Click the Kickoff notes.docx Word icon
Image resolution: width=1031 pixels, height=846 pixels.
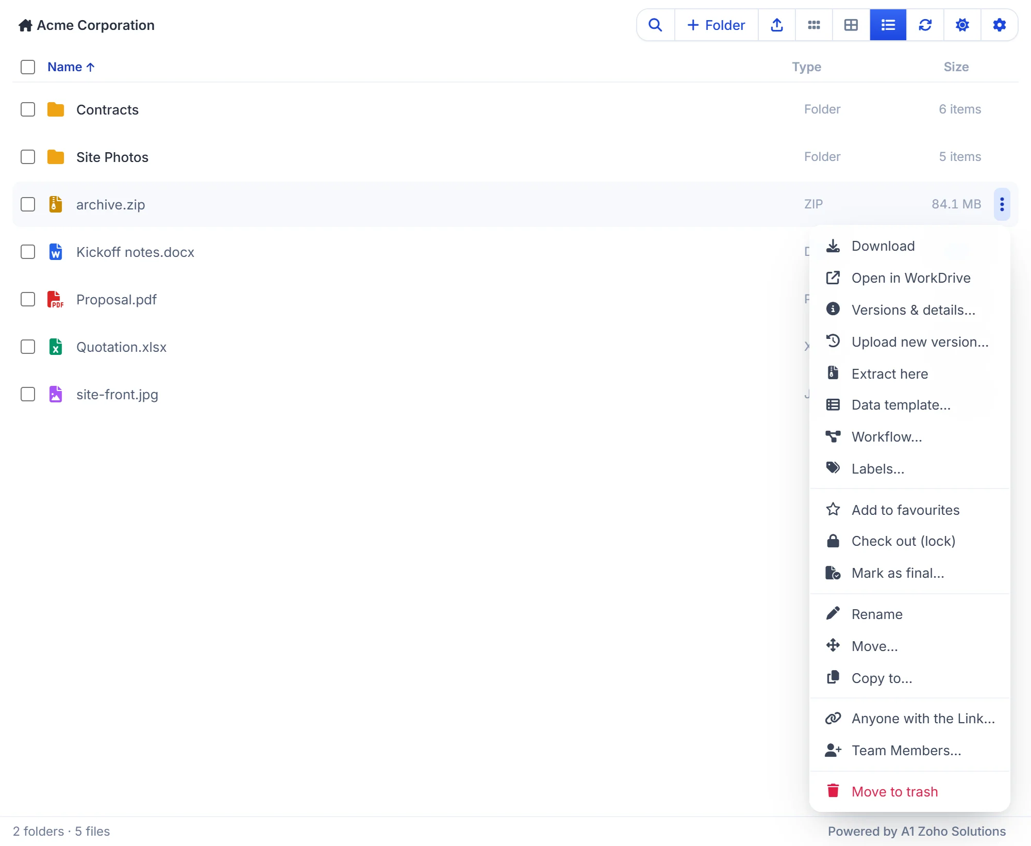click(56, 252)
